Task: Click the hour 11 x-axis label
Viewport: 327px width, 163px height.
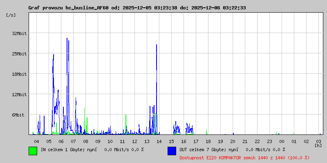Action: point(122,141)
